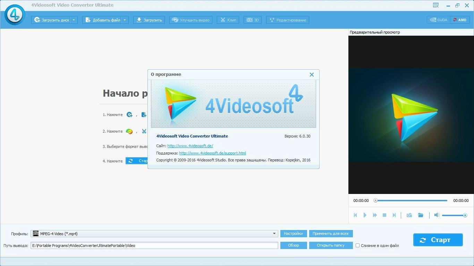474x266 pixels.
Task: Play the preview video
Action: (x=365, y=215)
